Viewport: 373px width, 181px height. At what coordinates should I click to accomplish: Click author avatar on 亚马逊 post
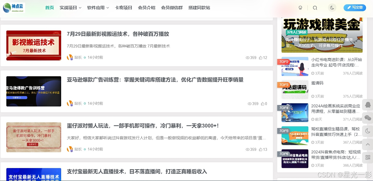70,103
